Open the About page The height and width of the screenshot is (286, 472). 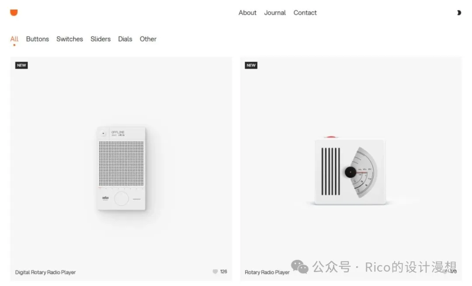pyautogui.click(x=247, y=13)
